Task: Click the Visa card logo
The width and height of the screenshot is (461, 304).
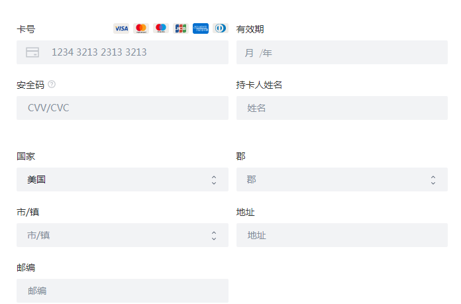Action: click(121, 28)
